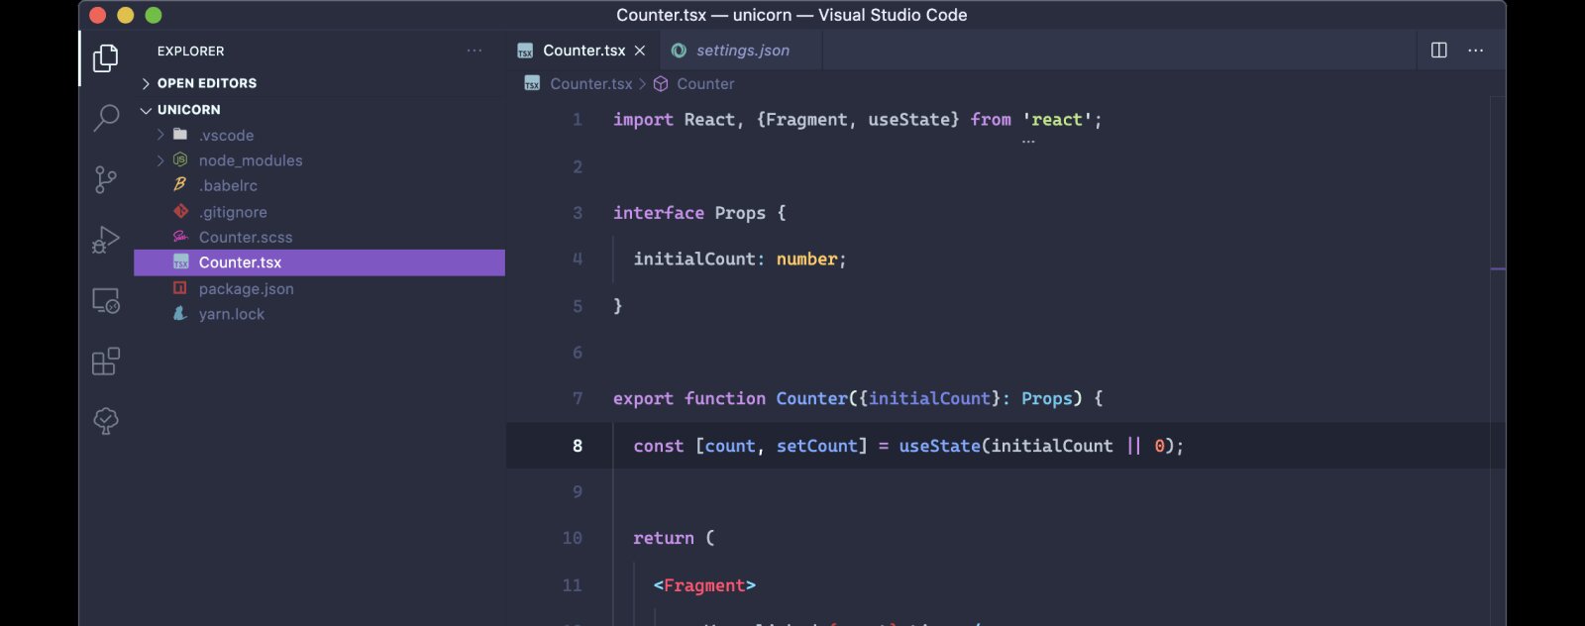Image resolution: width=1585 pixels, height=626 pixels.
Task: Expand the .vscode folder chevron
Action: click(160, 135)
